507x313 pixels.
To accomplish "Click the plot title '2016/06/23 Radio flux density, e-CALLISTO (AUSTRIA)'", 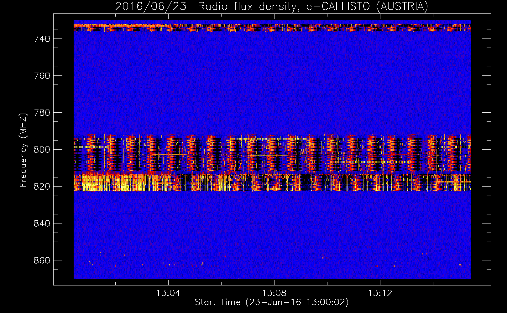I will pos(271,6).
